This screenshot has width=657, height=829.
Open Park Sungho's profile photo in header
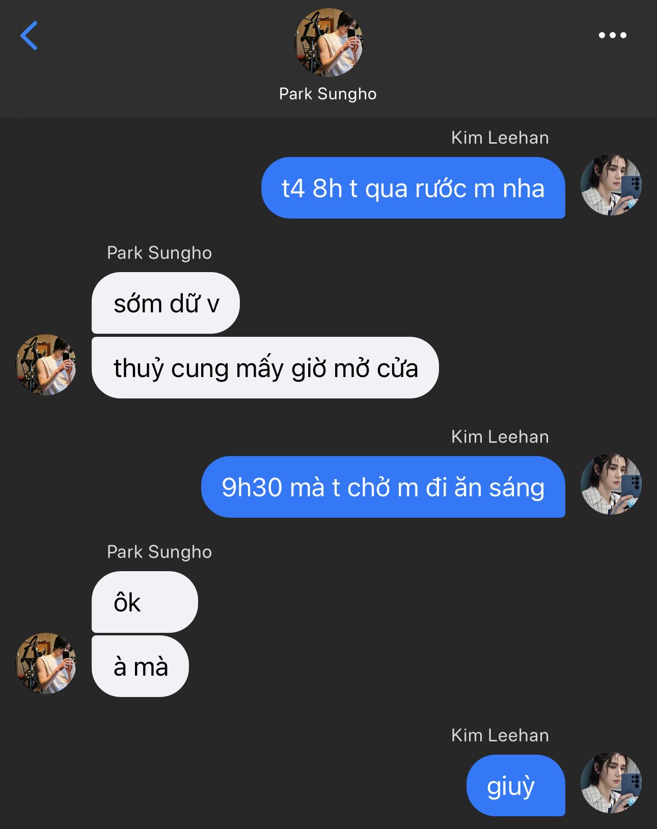tap(328, 42)
